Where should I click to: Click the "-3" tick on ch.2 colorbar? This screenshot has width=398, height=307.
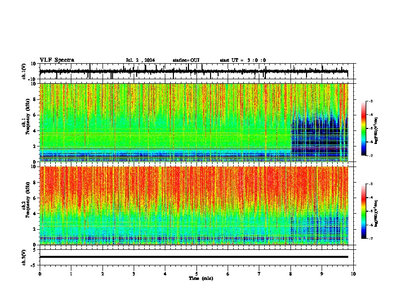point(371,184)
